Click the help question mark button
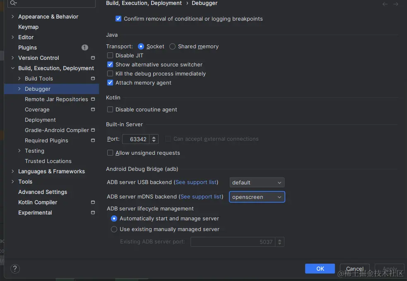This screenshot has height=281, width=407. tap(15, 269)
